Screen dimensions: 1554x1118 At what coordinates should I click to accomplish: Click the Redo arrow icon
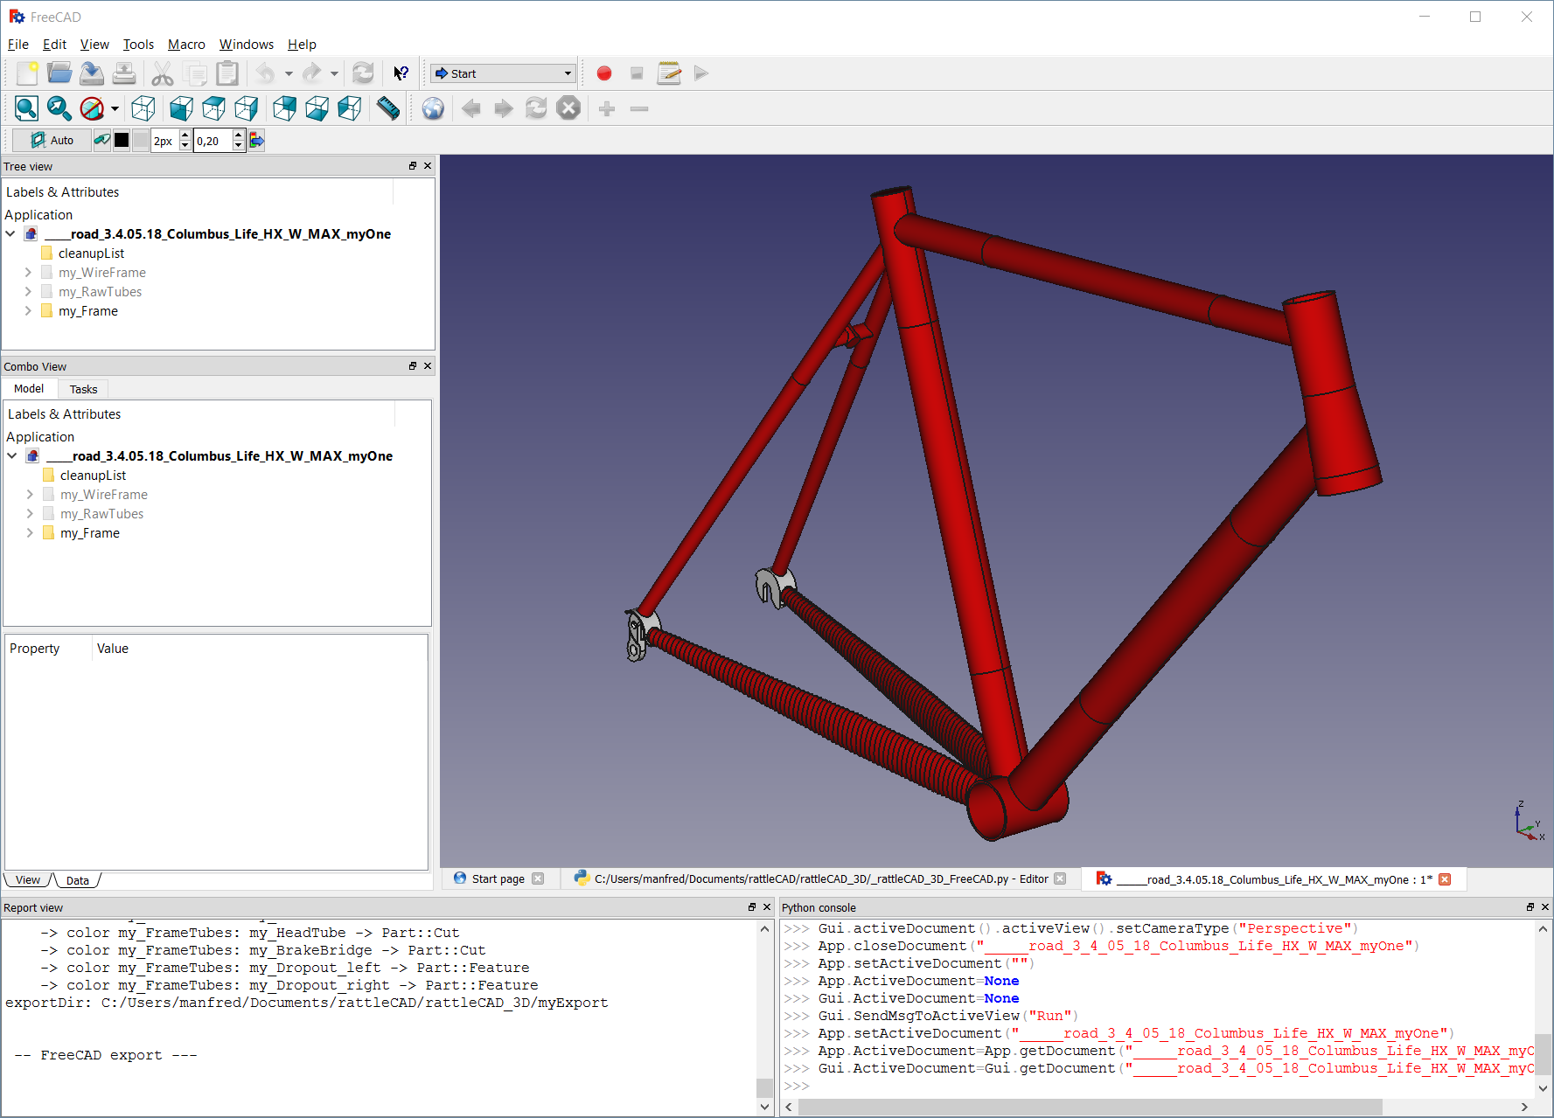[x=311, y=73]
